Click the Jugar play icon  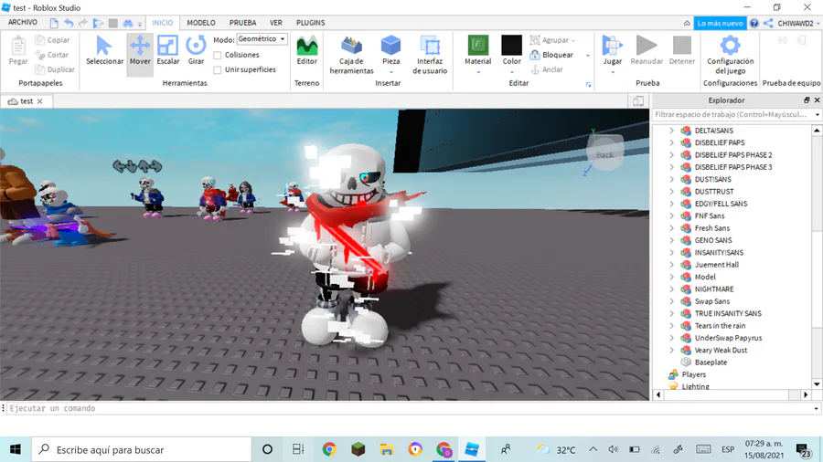point(612,46)
